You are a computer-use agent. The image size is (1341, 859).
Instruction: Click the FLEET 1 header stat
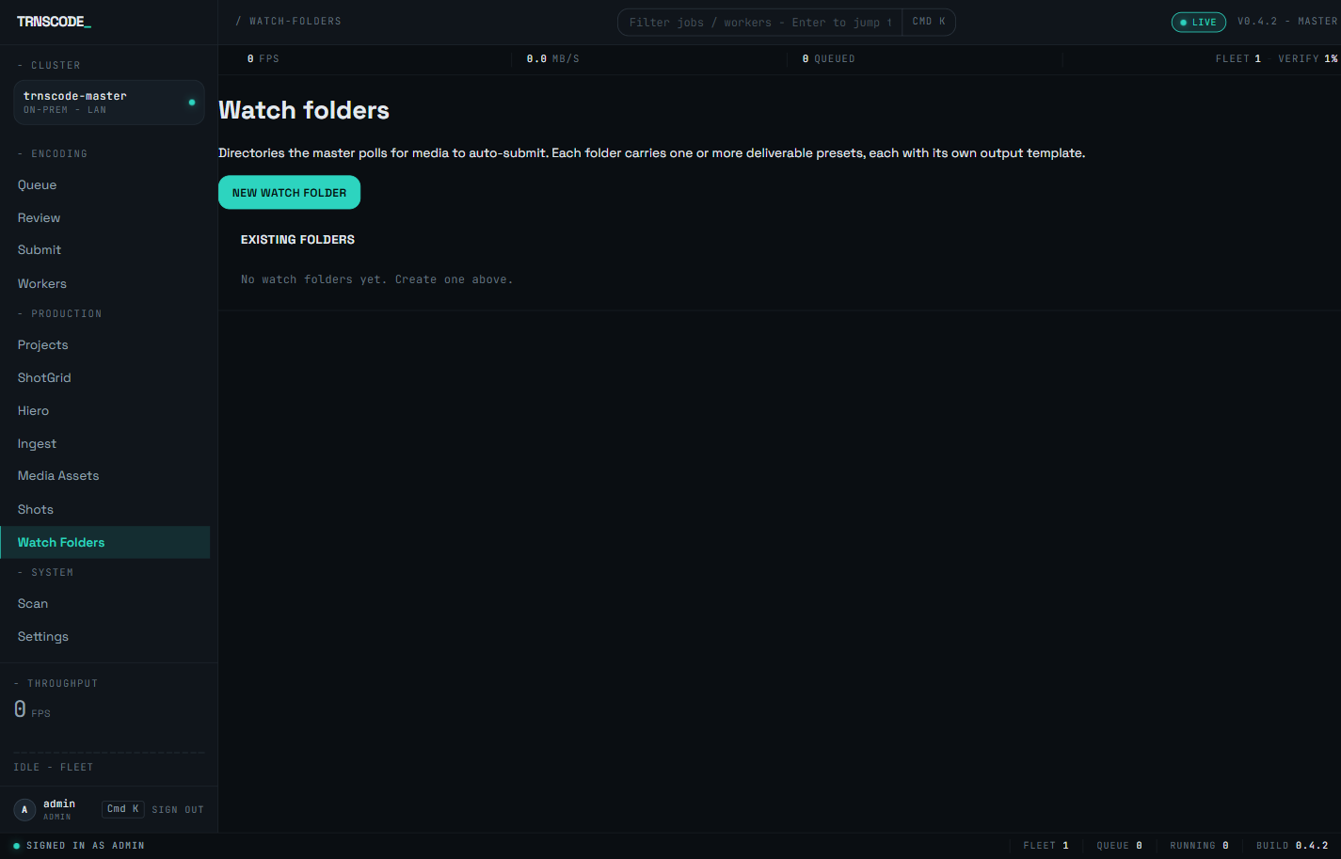pos(1238,59)
